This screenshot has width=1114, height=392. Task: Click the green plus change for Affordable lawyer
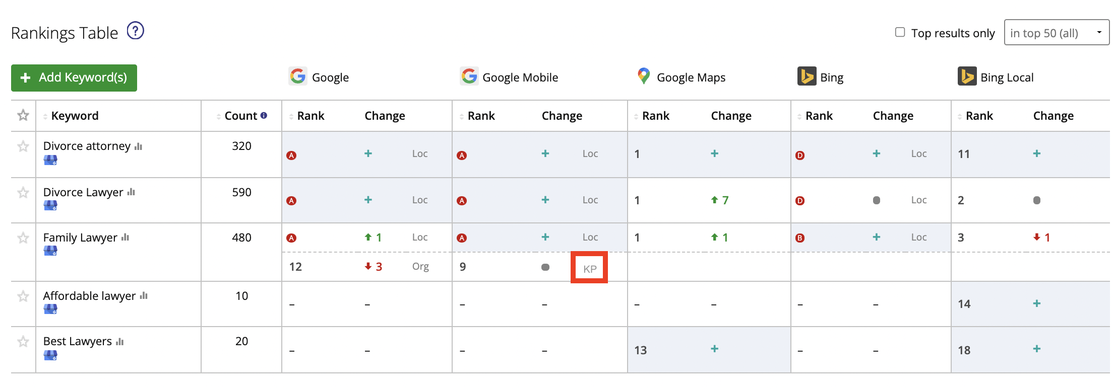point(1036,303)
